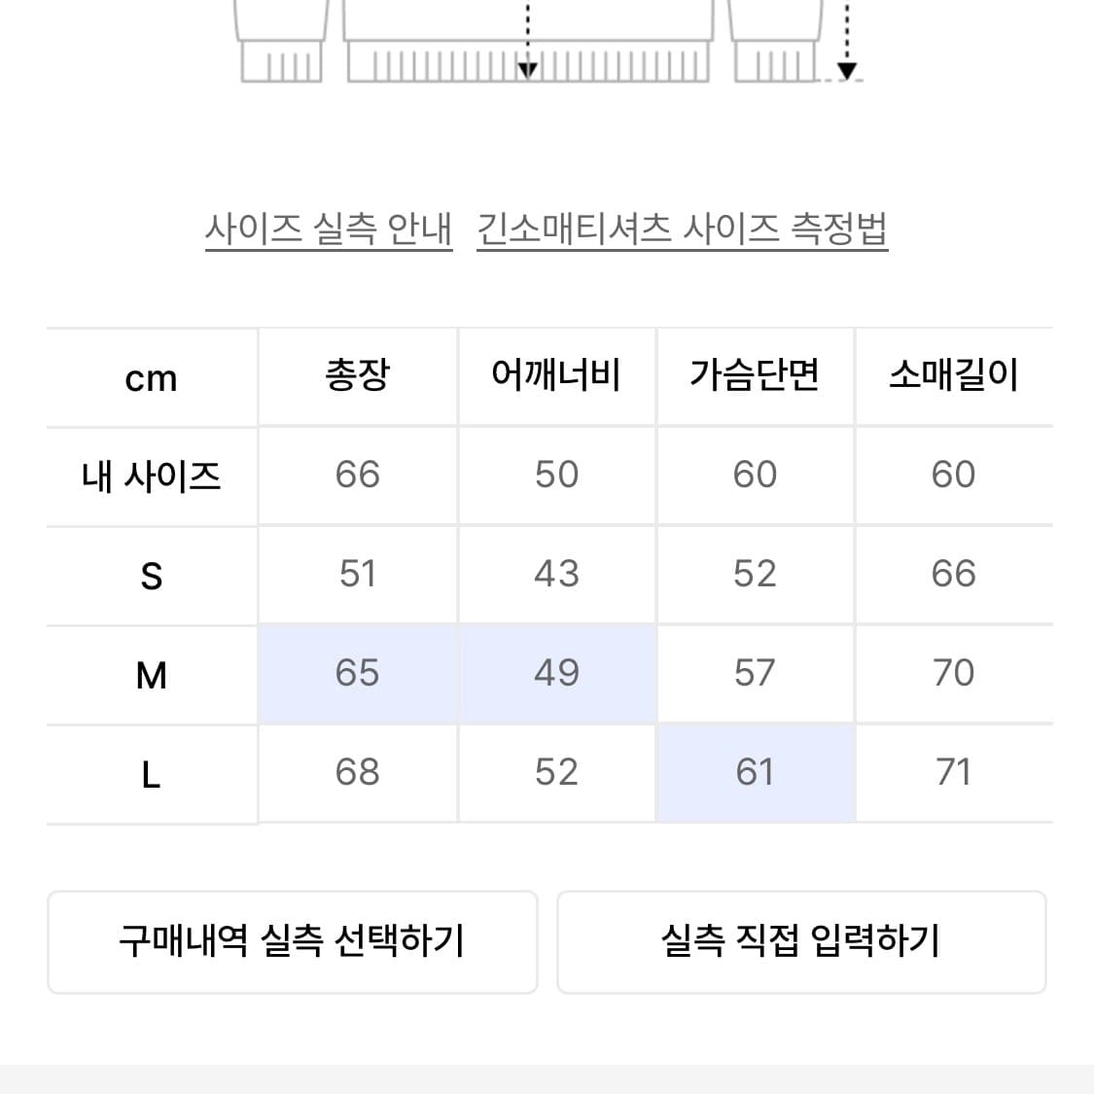
Task: Select the 어깨너비 column header
Action: [x=556, y=375]
